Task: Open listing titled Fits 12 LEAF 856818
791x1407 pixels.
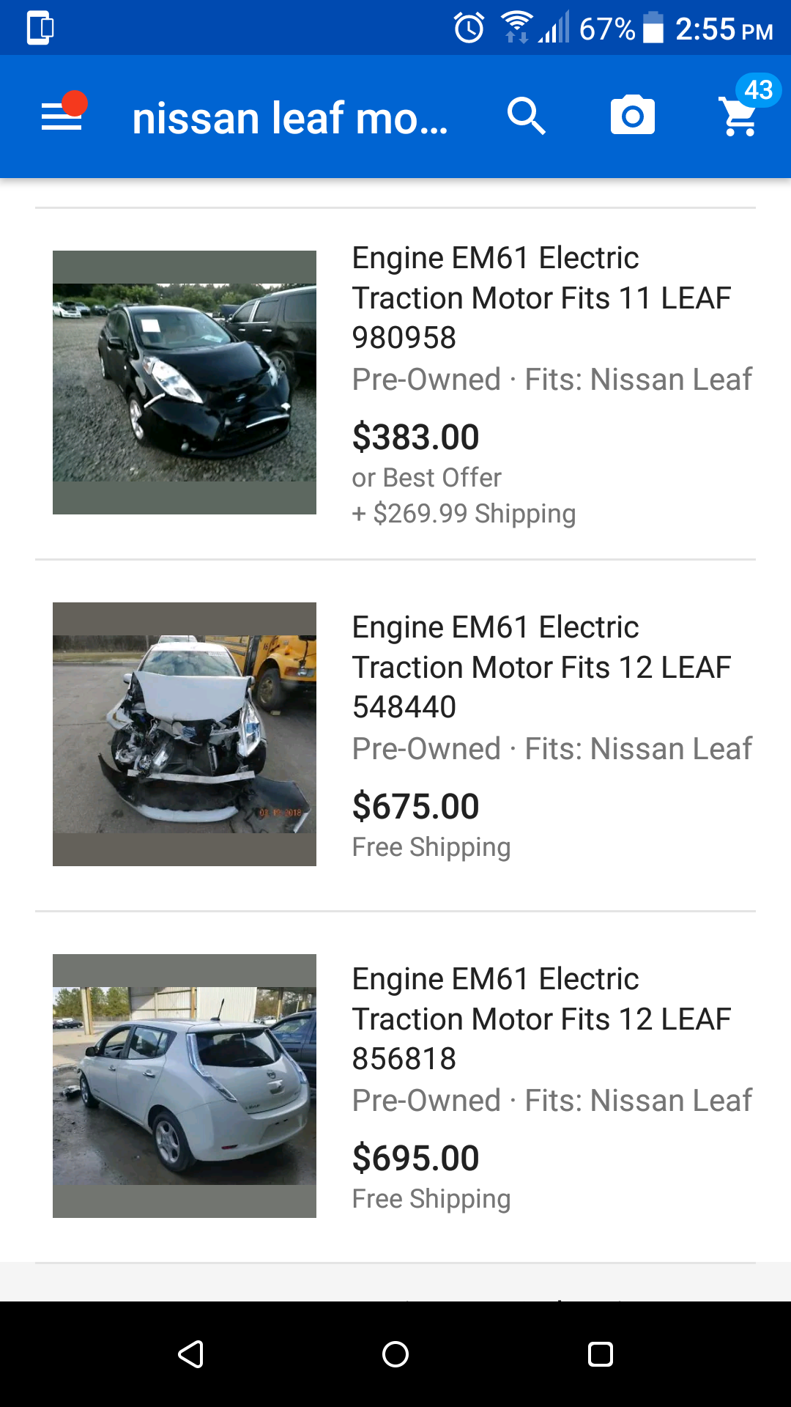Action: pyautogui.click(x=541, y=1019)
